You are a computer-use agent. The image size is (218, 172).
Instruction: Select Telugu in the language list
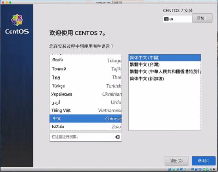pos(85,60)
